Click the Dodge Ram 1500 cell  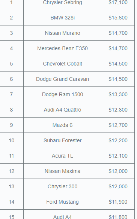[x=63, y=95]
